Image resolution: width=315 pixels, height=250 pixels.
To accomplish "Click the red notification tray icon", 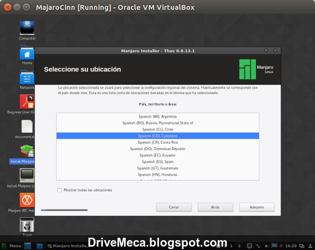I will [x=281, y=246].
